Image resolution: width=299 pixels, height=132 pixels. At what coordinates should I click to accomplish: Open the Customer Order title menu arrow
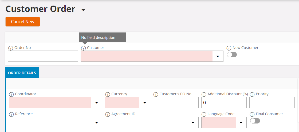[83, 10]
